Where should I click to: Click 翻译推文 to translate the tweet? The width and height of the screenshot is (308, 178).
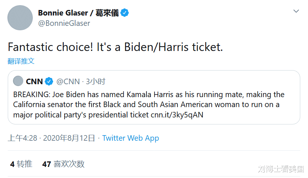coord(21,61)
